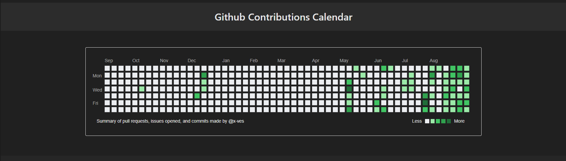Click the darkest green legend swatch beside More
Screen dimensions: 566x161
449,121
